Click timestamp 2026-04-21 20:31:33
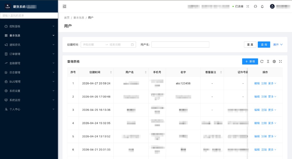This screenshot has height=159, width=292. coord(96,150)
